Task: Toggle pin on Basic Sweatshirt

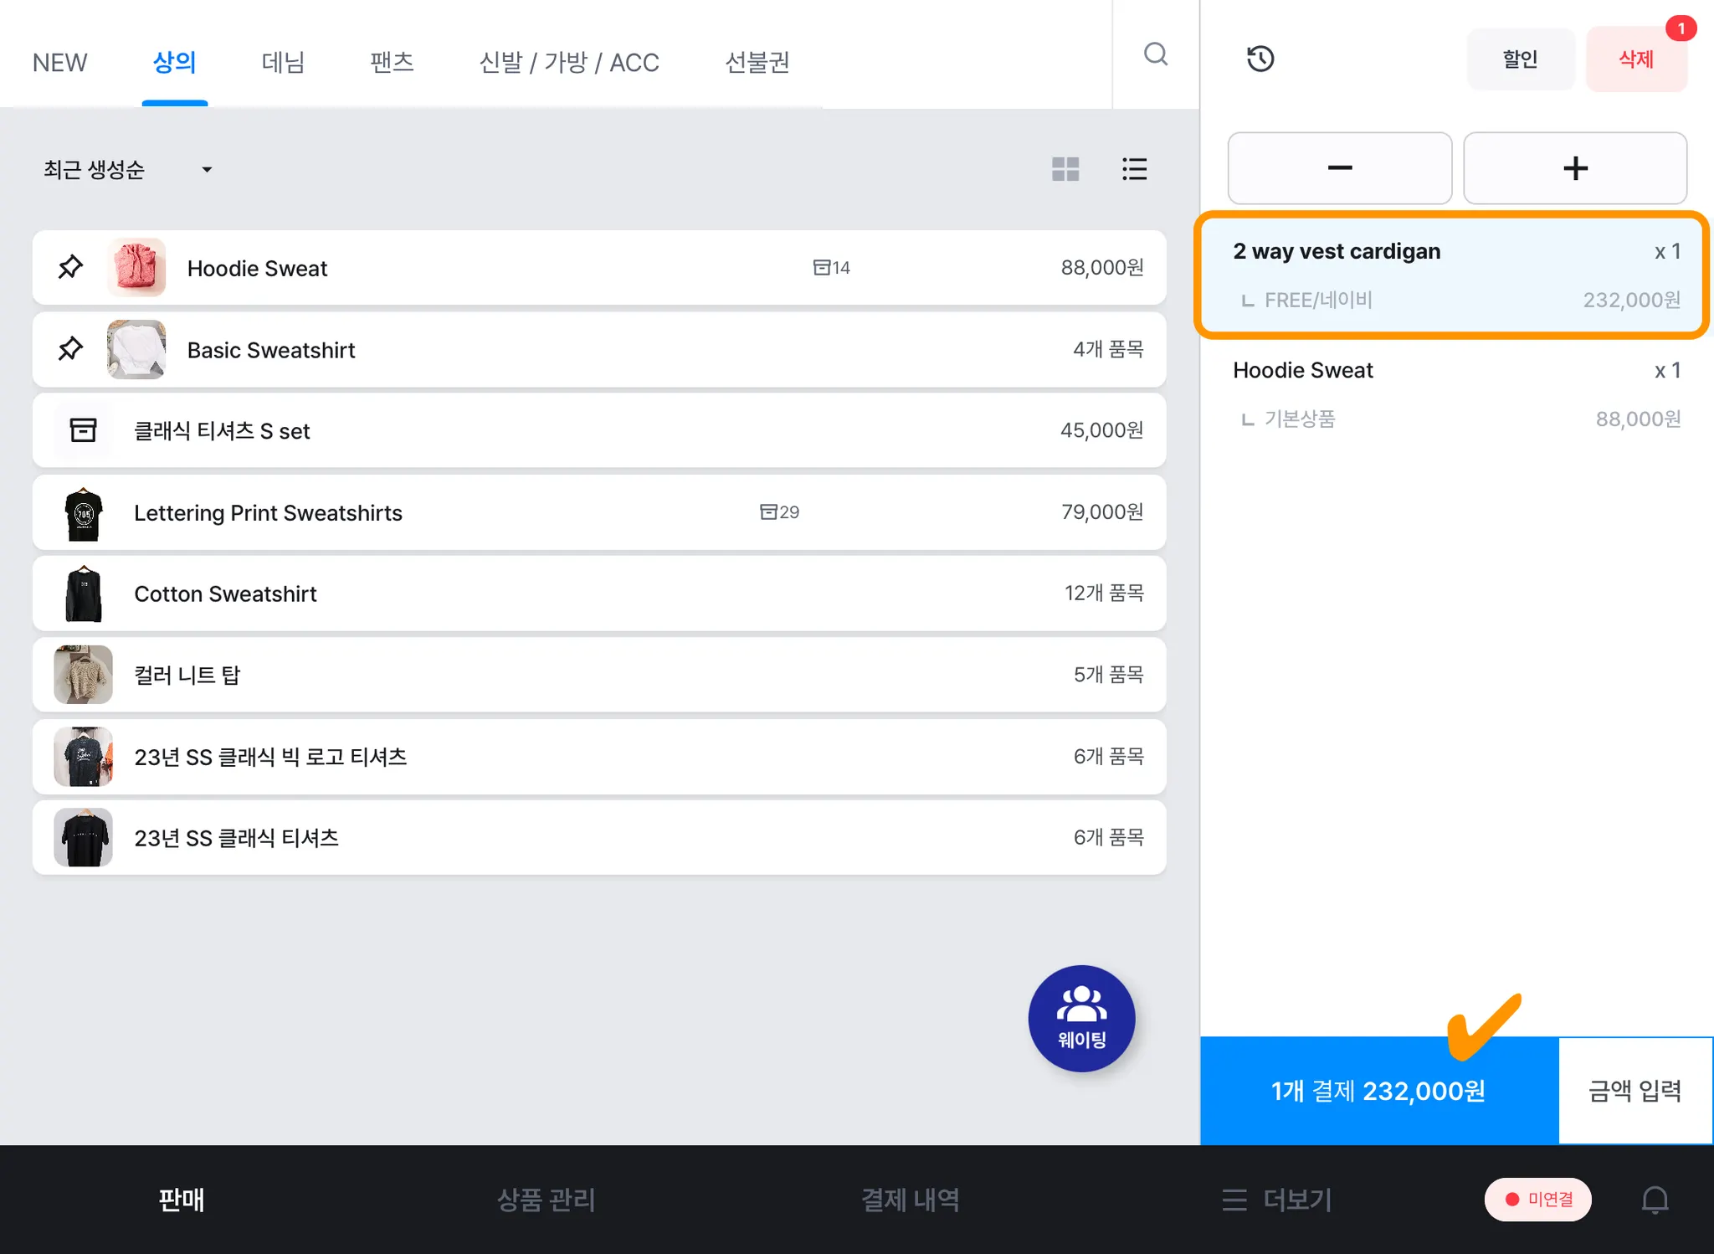Action: point(70,349)
